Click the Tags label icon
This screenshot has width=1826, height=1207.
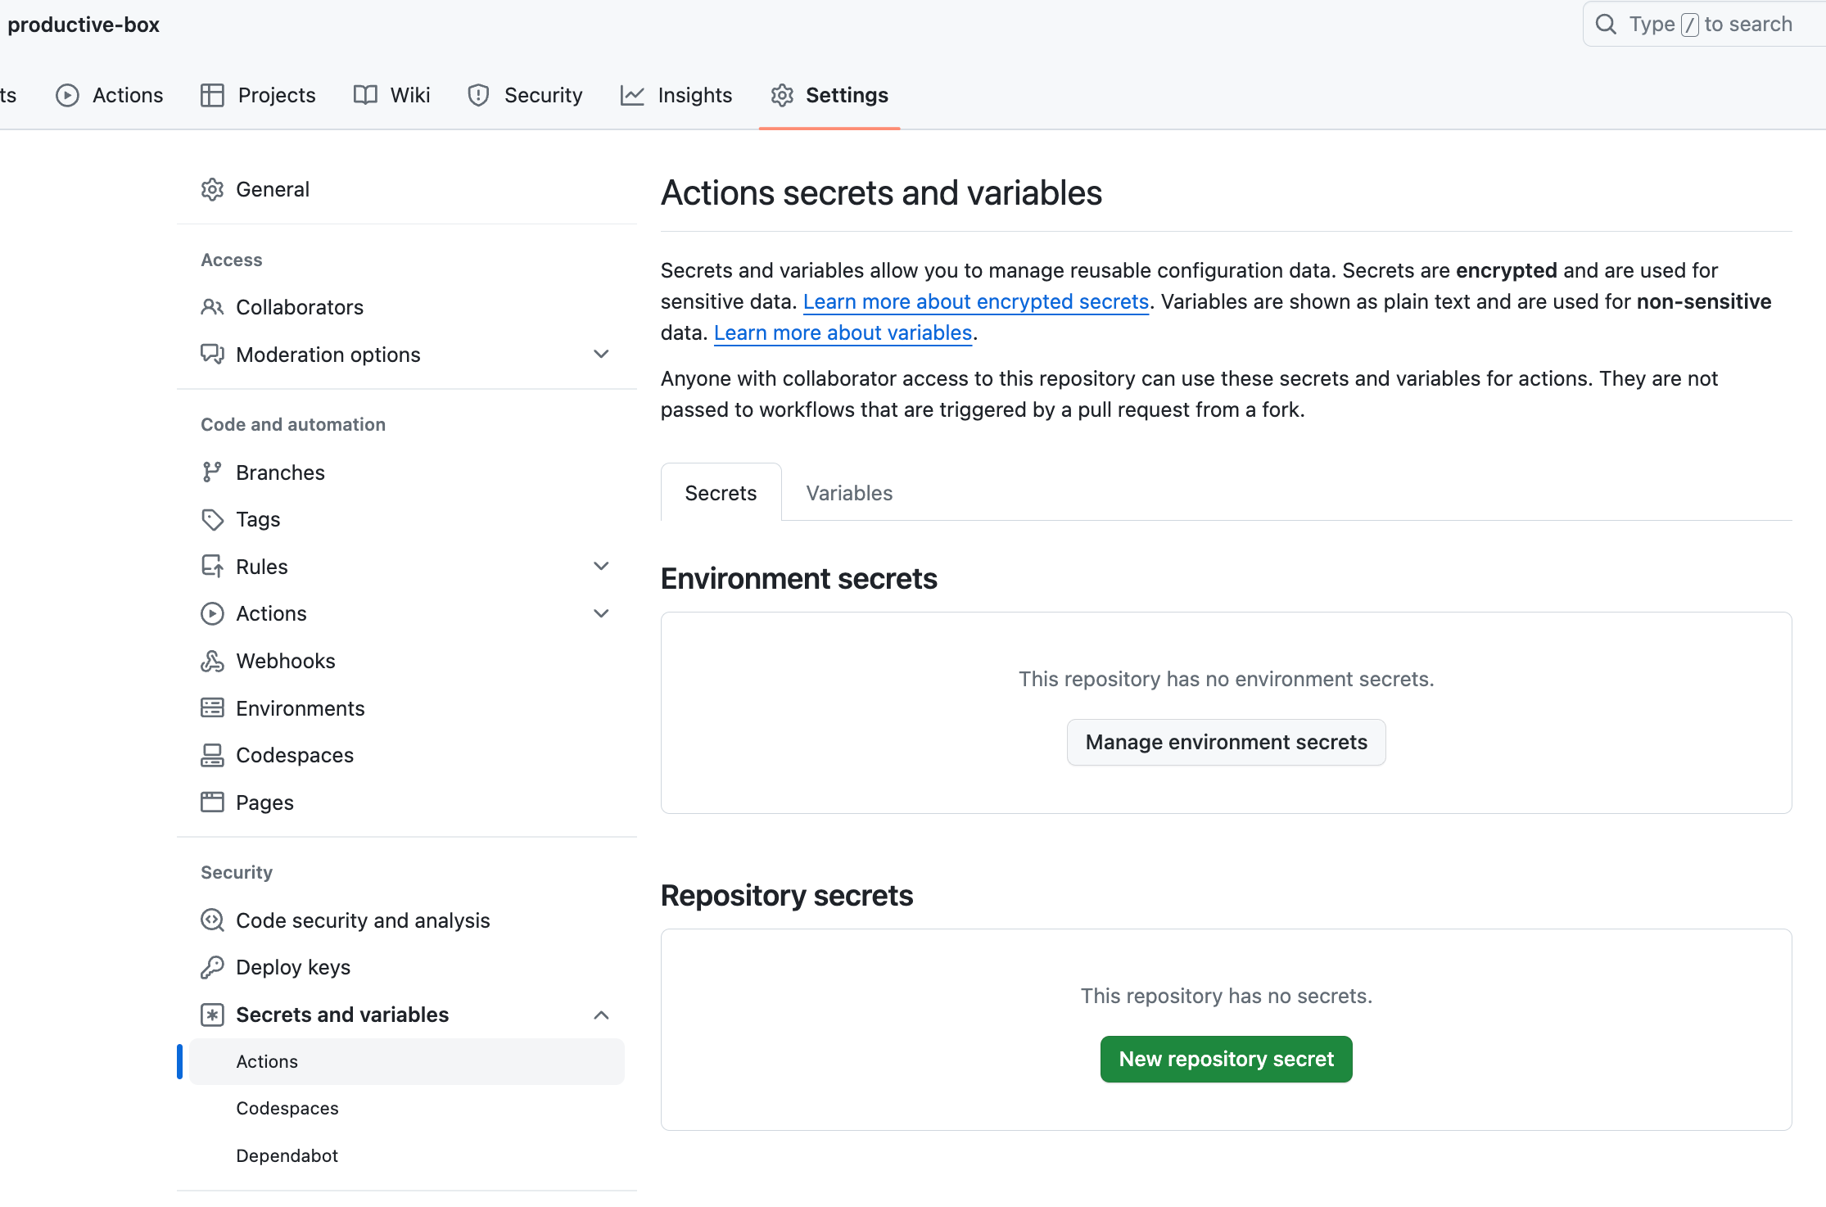click(x=212, y=520)
